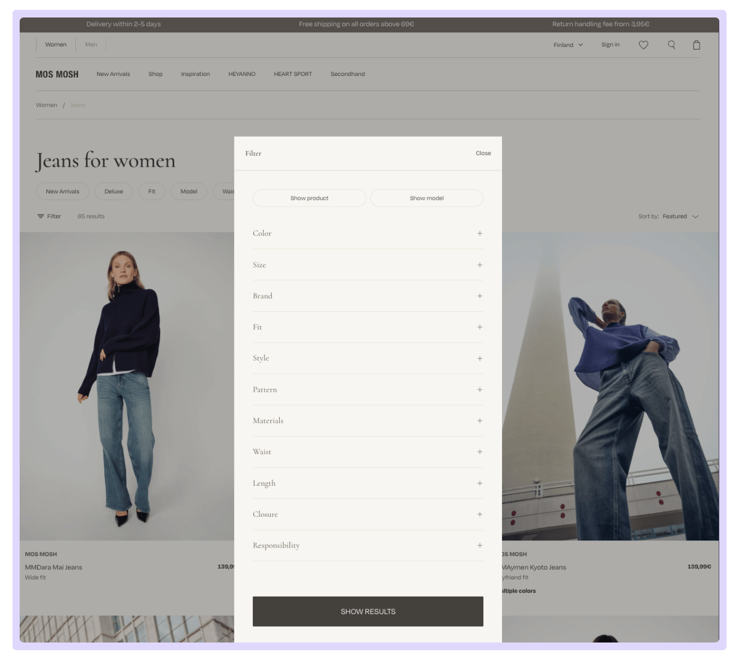This screenshot has width=739, height=660.
Task: Click the plus icon for Brand filter
Action: coord(480,296)
